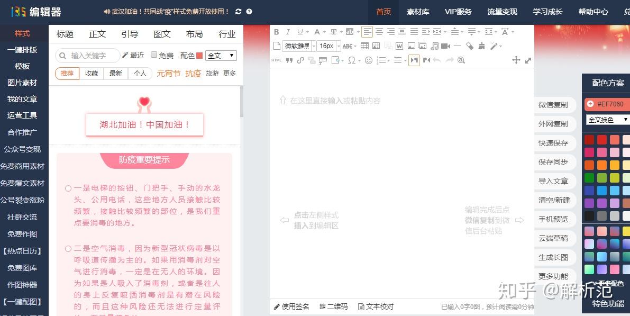Insert a table
The width and height of the screenshot is (630, 316).
[364, 46]
